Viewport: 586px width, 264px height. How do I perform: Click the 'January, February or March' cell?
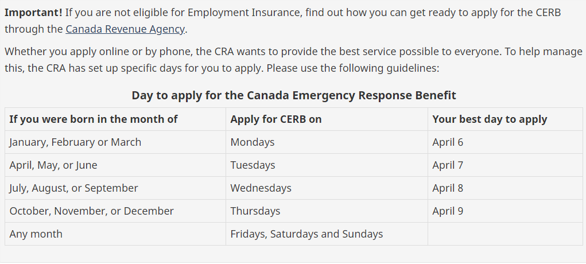point(115,142)
